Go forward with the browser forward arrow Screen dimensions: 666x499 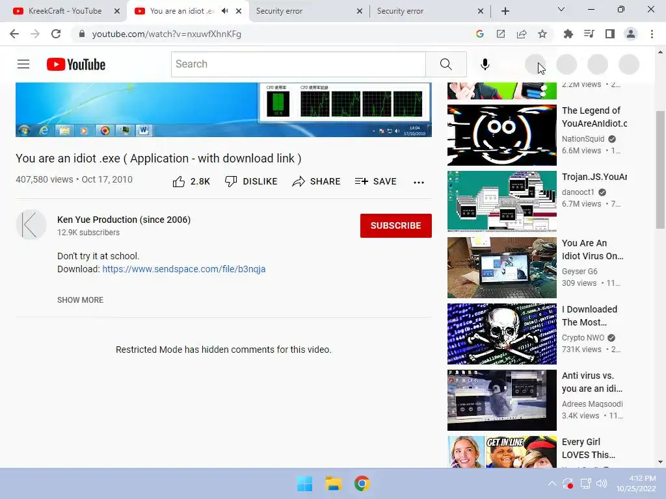35,34
